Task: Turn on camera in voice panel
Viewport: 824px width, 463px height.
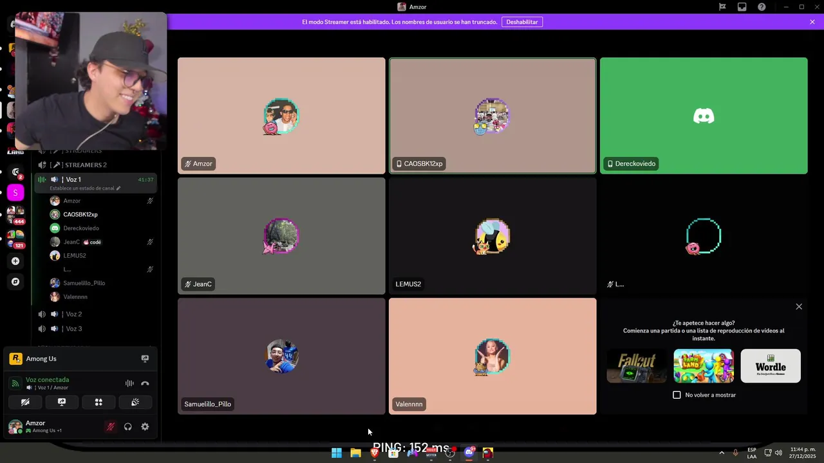Action: pyautogui.click(x=25, y=402)
